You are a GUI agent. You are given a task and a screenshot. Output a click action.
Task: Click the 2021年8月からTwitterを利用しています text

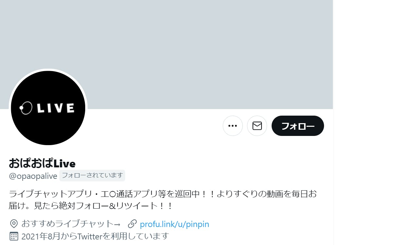(x=95, y=236)
